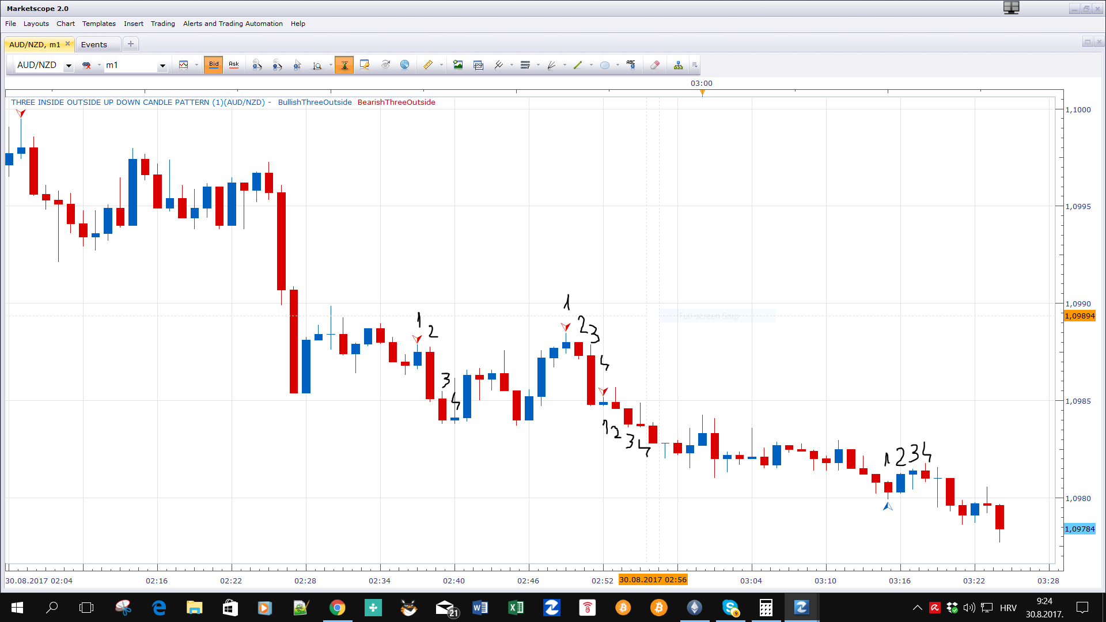The width and height of the screenshot is (1106, 622).
Task: Select the fan lines tool
Action: click(551, 65)
